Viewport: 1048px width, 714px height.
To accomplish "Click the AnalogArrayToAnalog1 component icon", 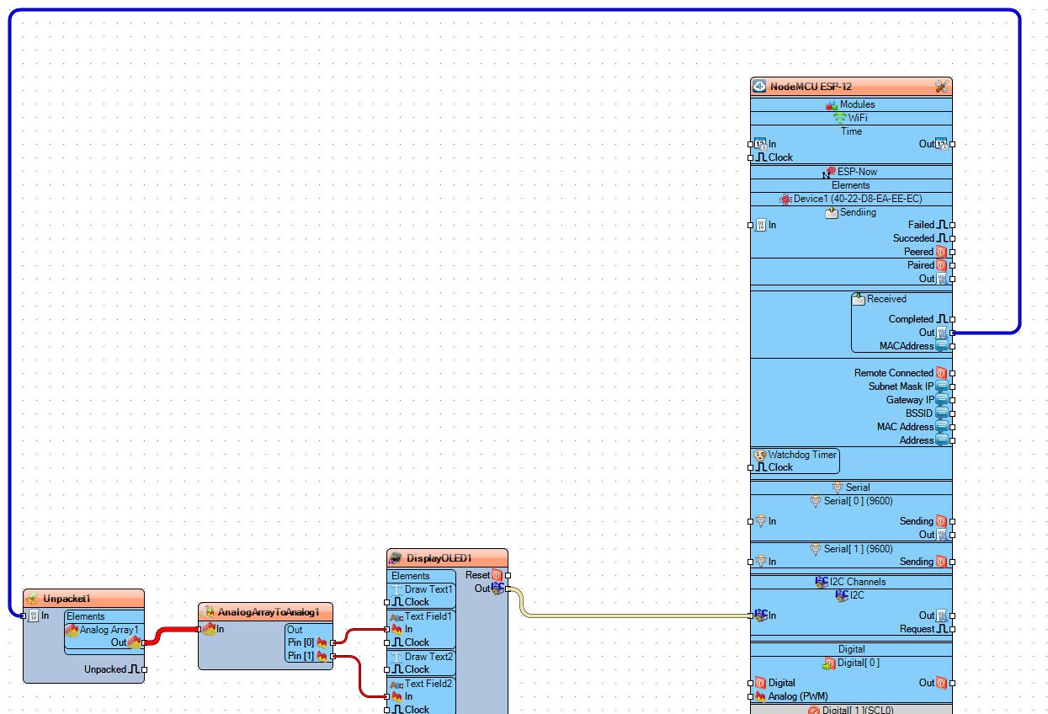I will click(208, 612).
